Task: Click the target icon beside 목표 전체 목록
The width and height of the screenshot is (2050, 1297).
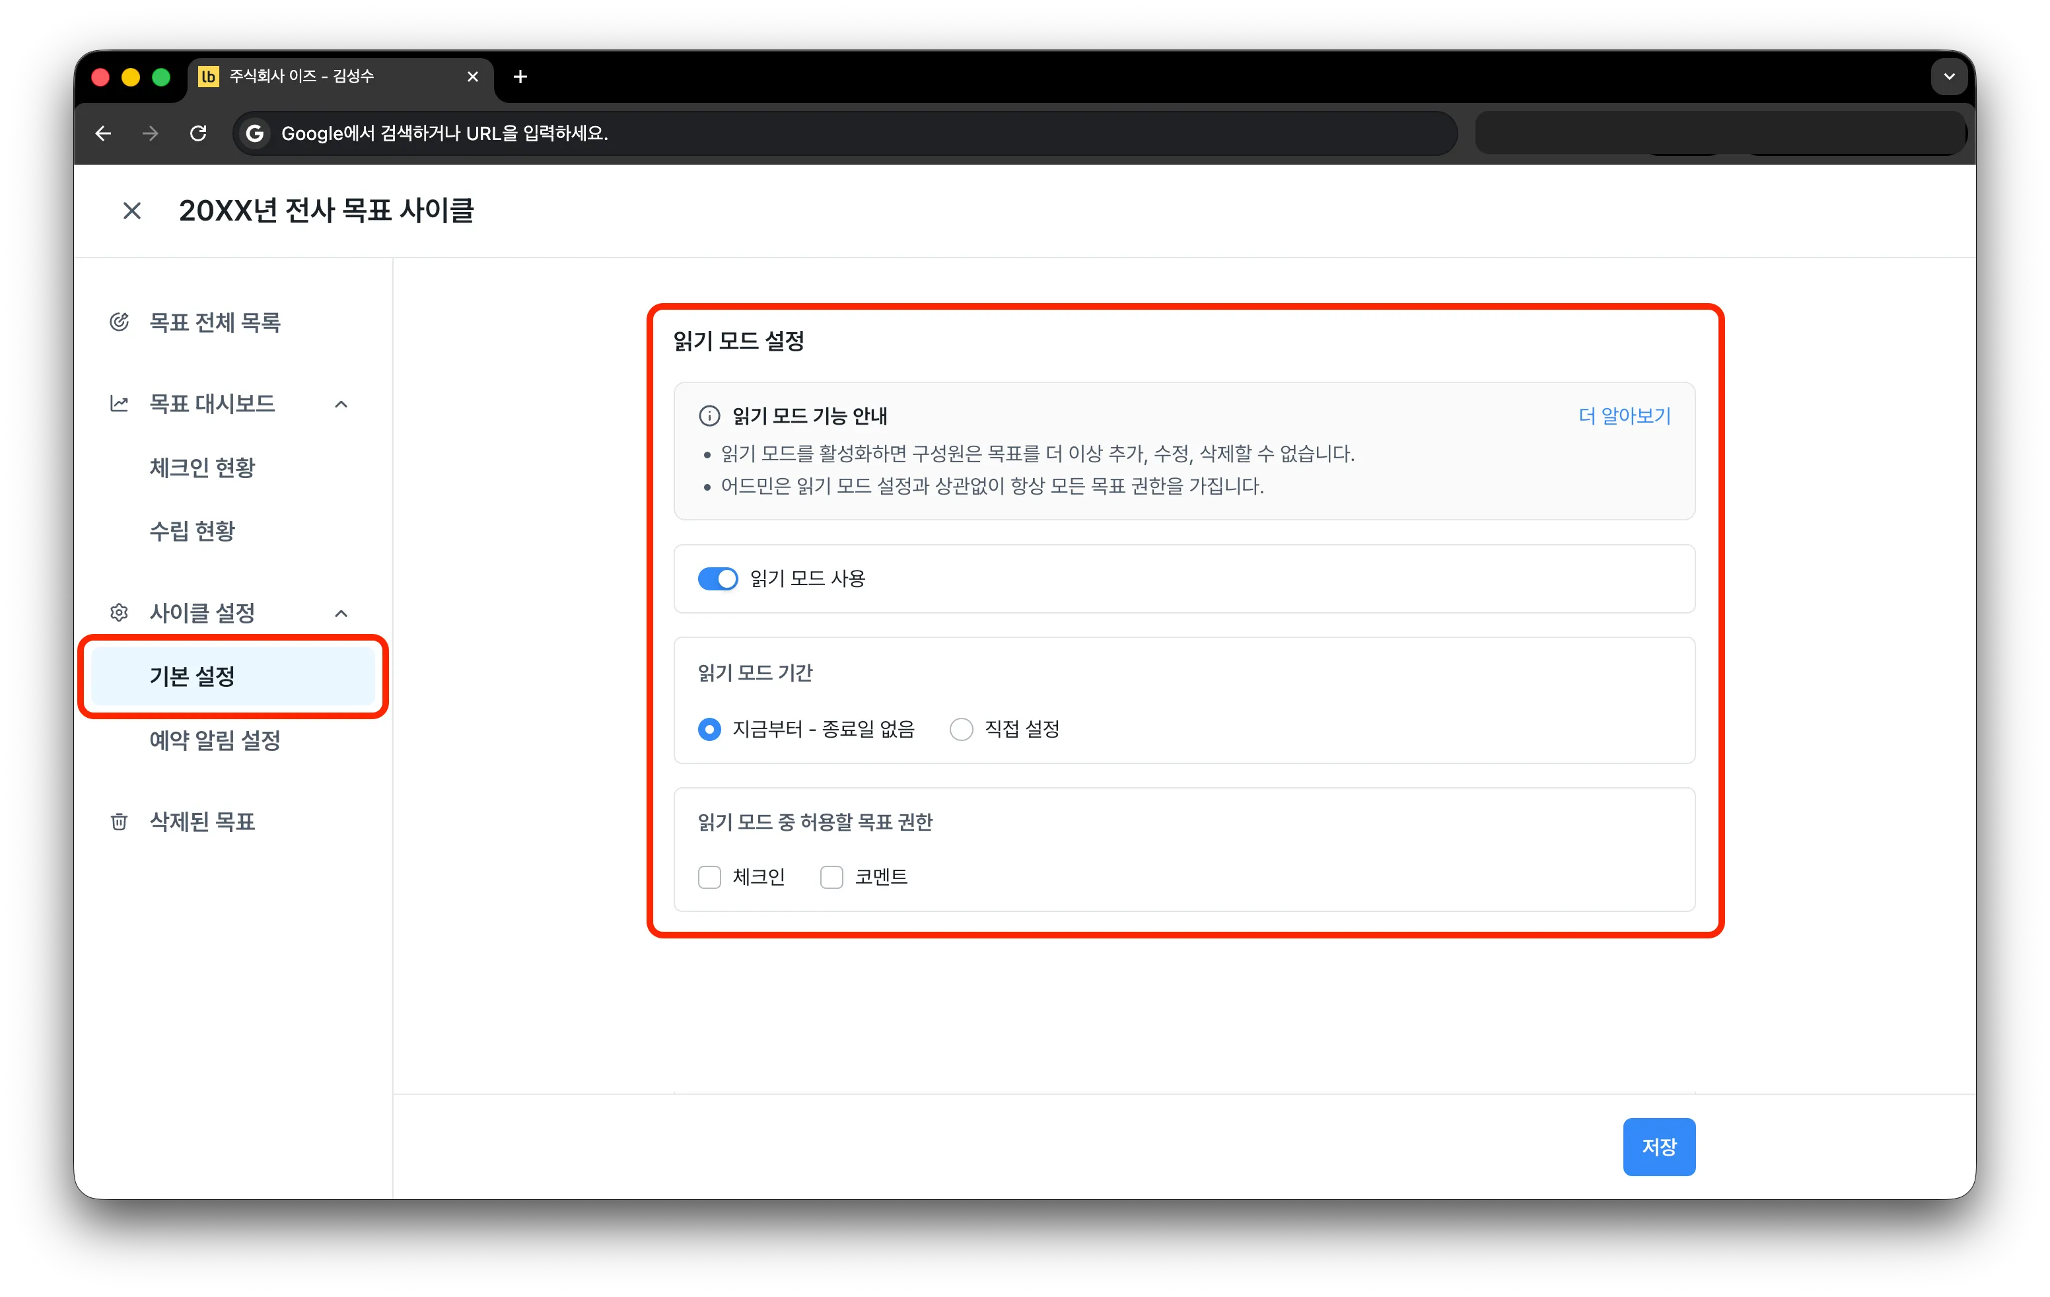Action: [x=119, y=322]
